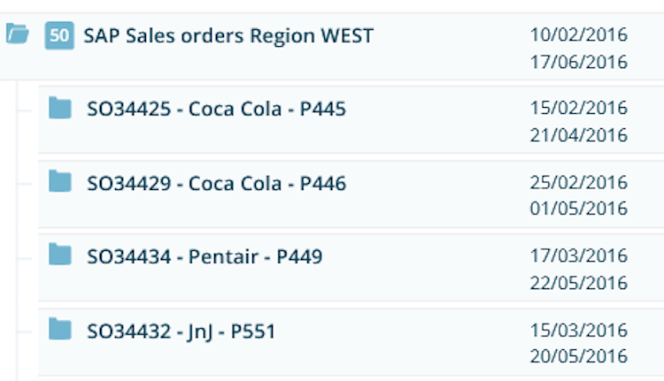Select SO34434 - Pentair - P449 entry
The image size is (664, 381).
coord(205,256)
